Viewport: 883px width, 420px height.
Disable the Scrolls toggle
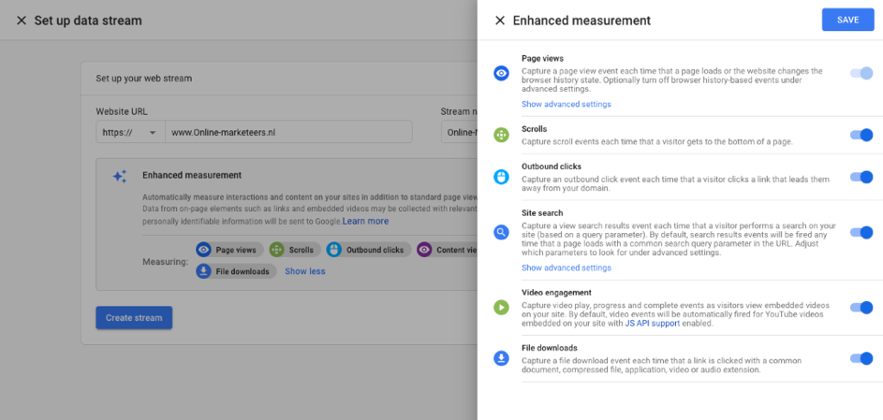coord(861,135)
